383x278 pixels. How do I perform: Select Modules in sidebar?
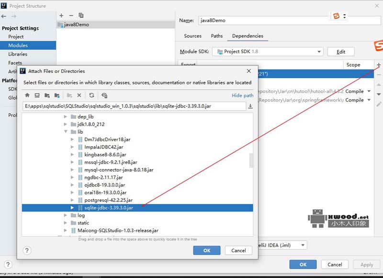pos(28,45)
